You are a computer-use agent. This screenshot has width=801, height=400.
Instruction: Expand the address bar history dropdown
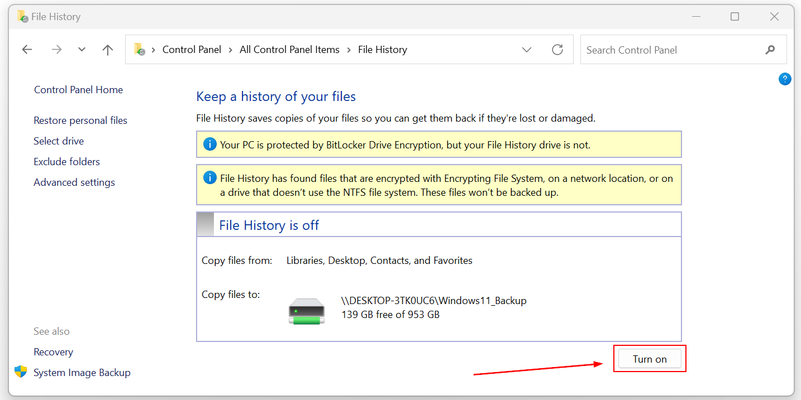526,50
